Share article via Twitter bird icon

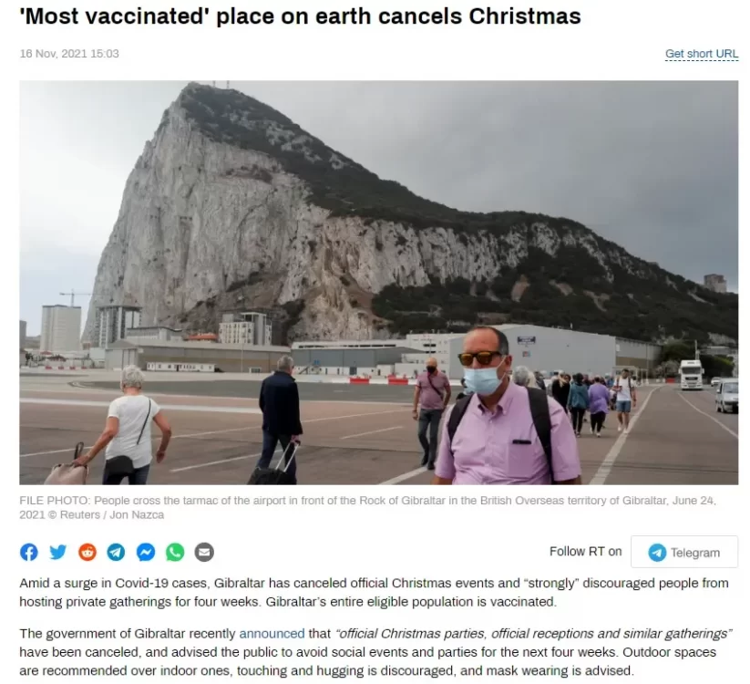(58, 552)
